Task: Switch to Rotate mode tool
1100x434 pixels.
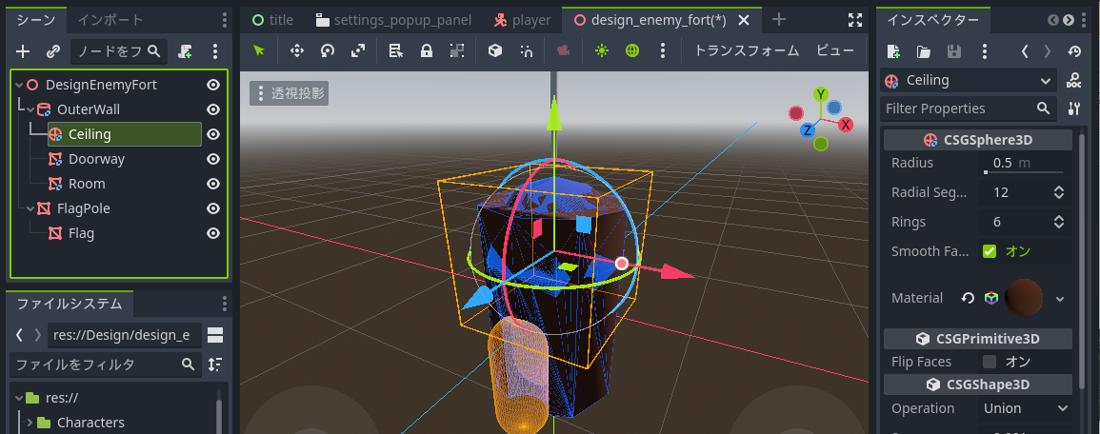Action: coord(328,50)
